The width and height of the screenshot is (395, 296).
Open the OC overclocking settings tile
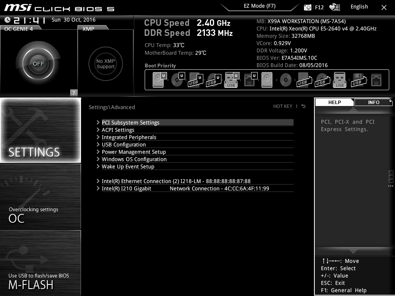[41, 197]
